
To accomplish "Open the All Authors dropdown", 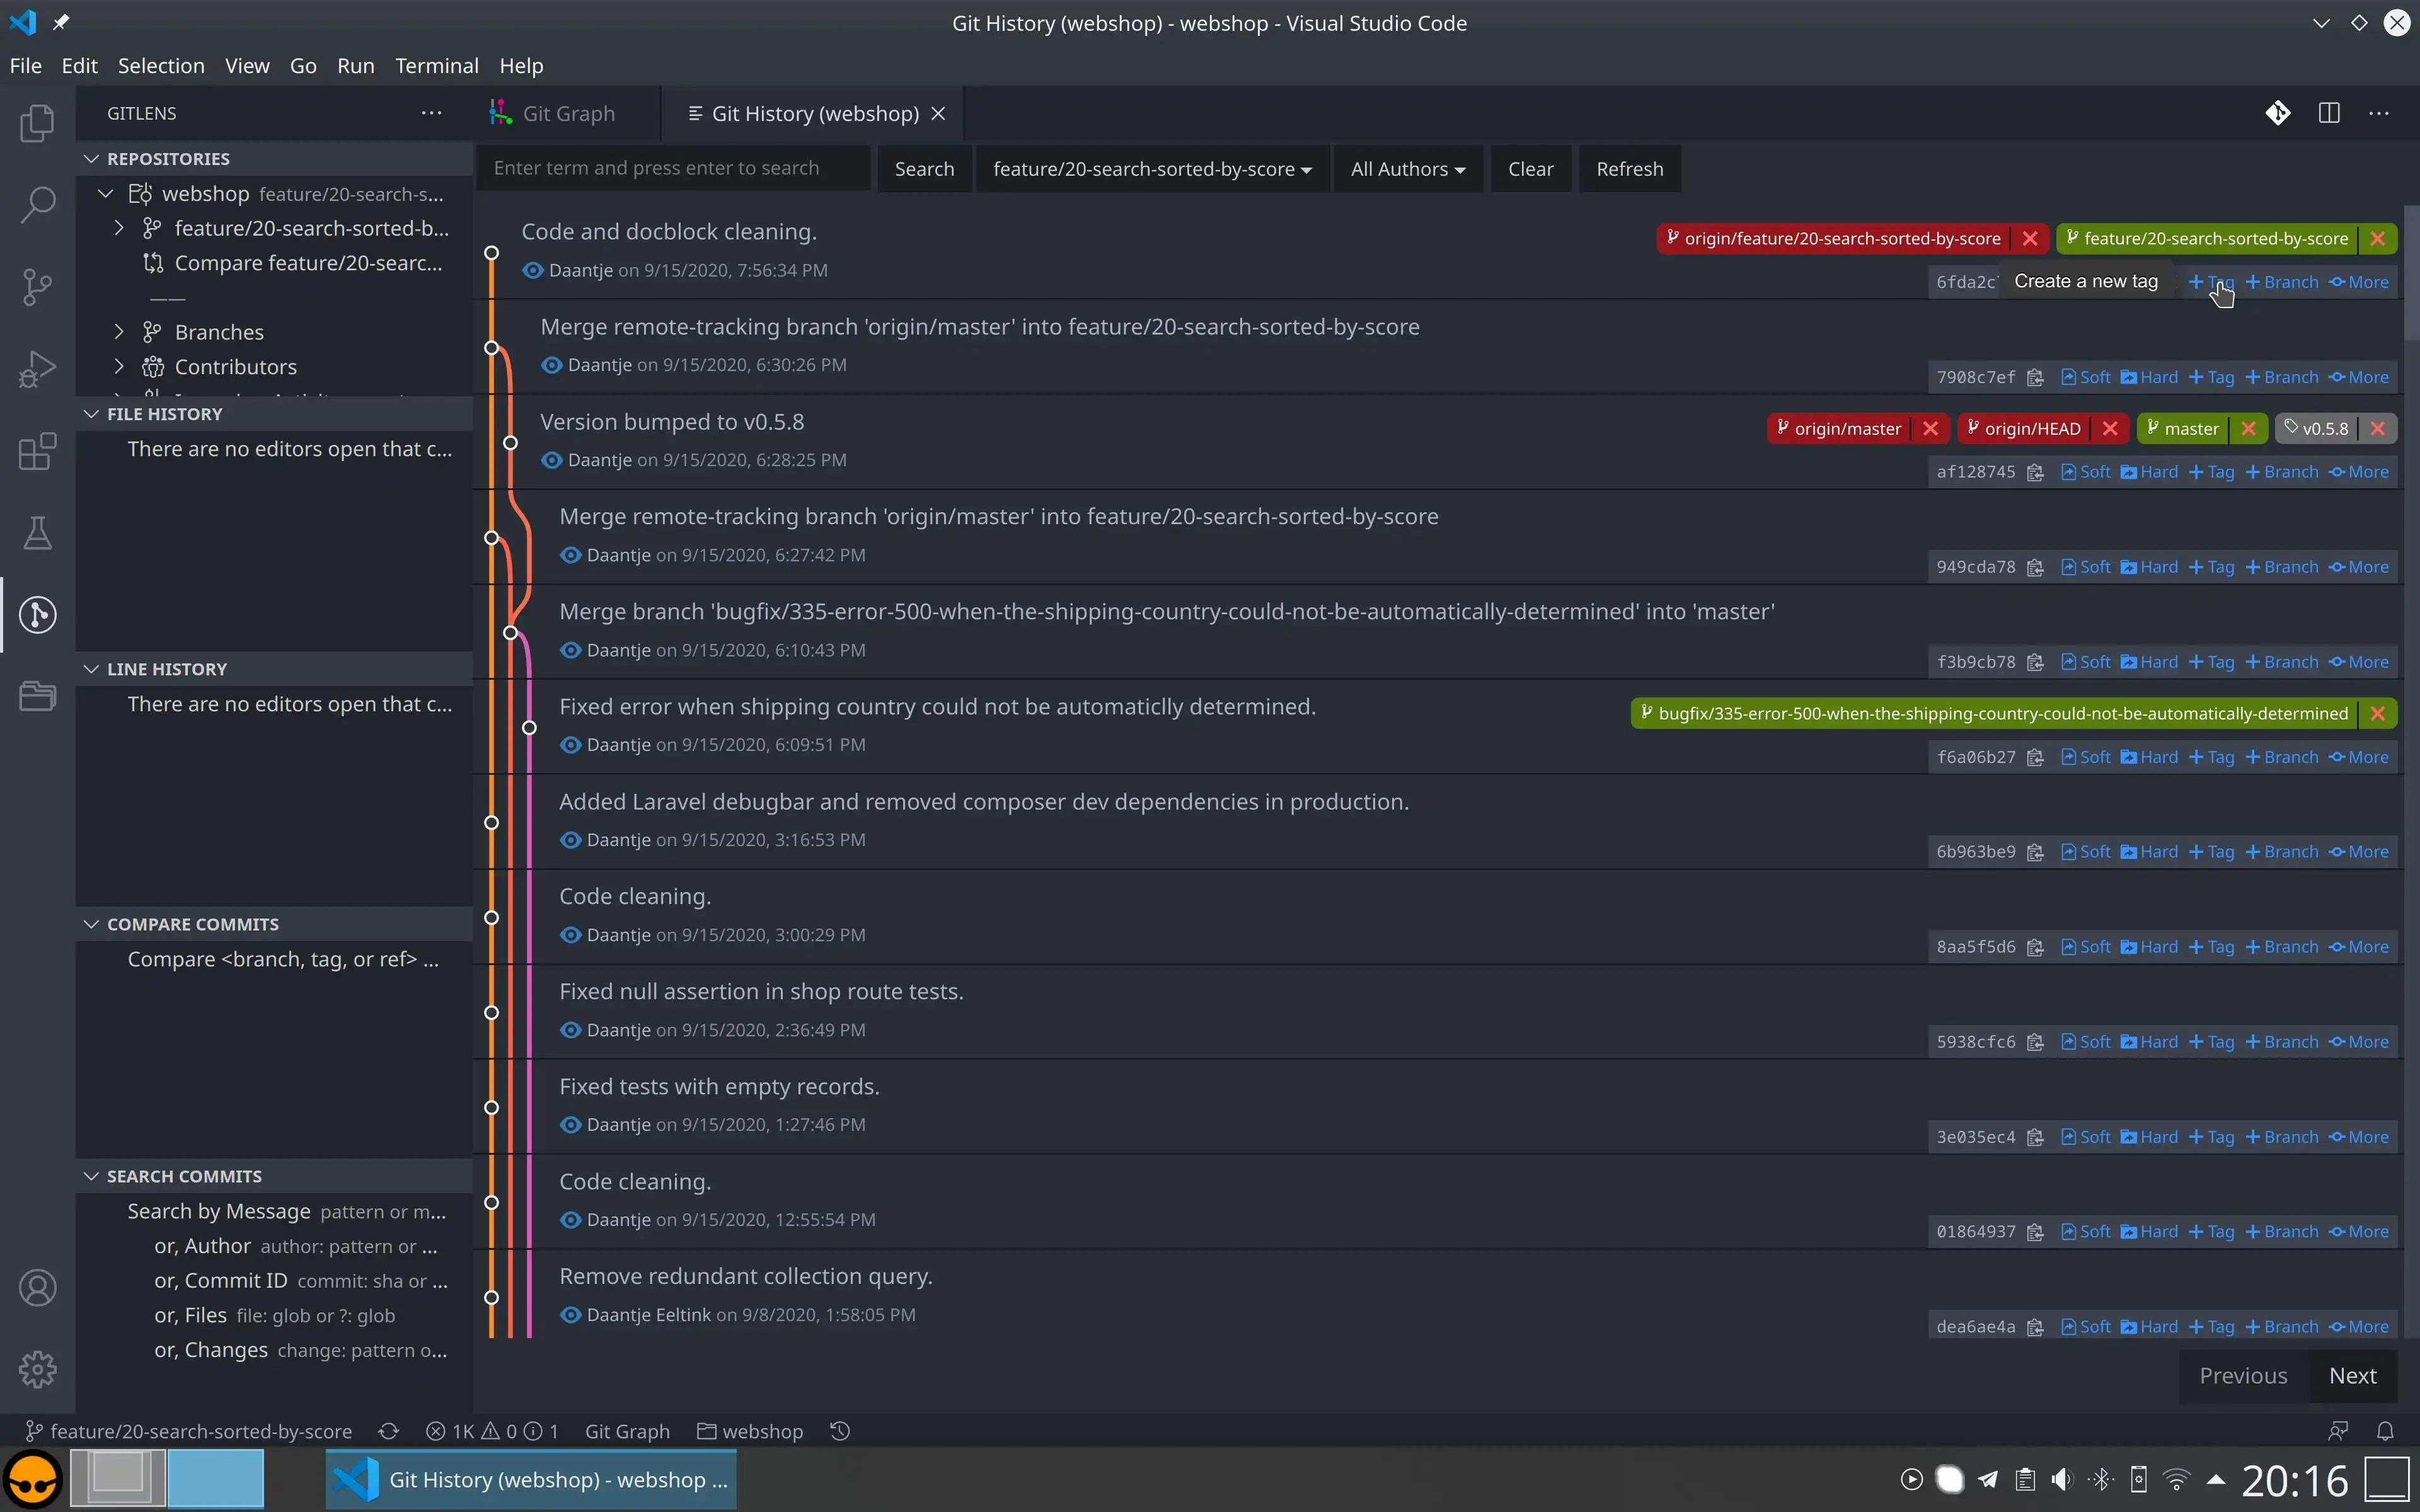I will (x=1408, y=169).
